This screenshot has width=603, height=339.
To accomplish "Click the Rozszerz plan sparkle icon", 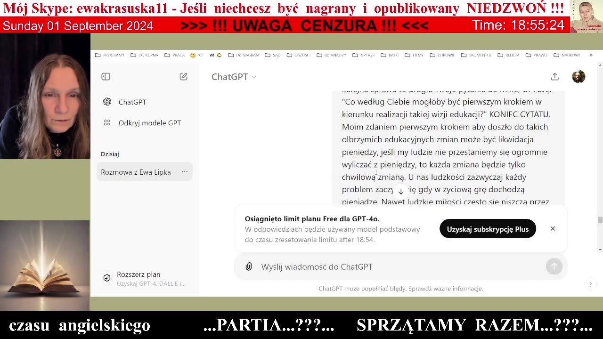I will pos(107,278).
